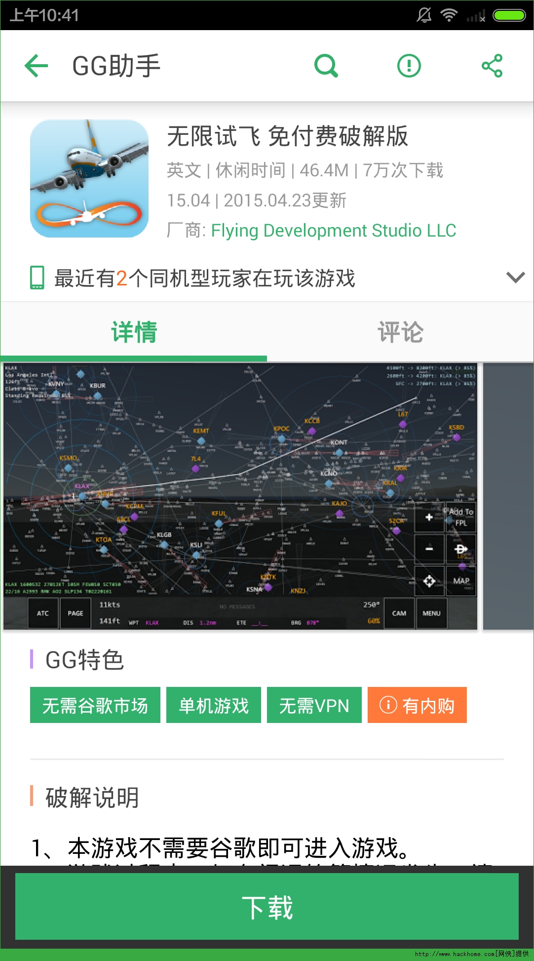The image size is (534, 961).
Task: Tap the 破解说明 heading
Action: tap(92, 797)
